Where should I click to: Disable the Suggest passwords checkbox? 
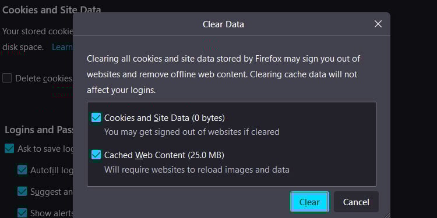[x=22, y=191]
